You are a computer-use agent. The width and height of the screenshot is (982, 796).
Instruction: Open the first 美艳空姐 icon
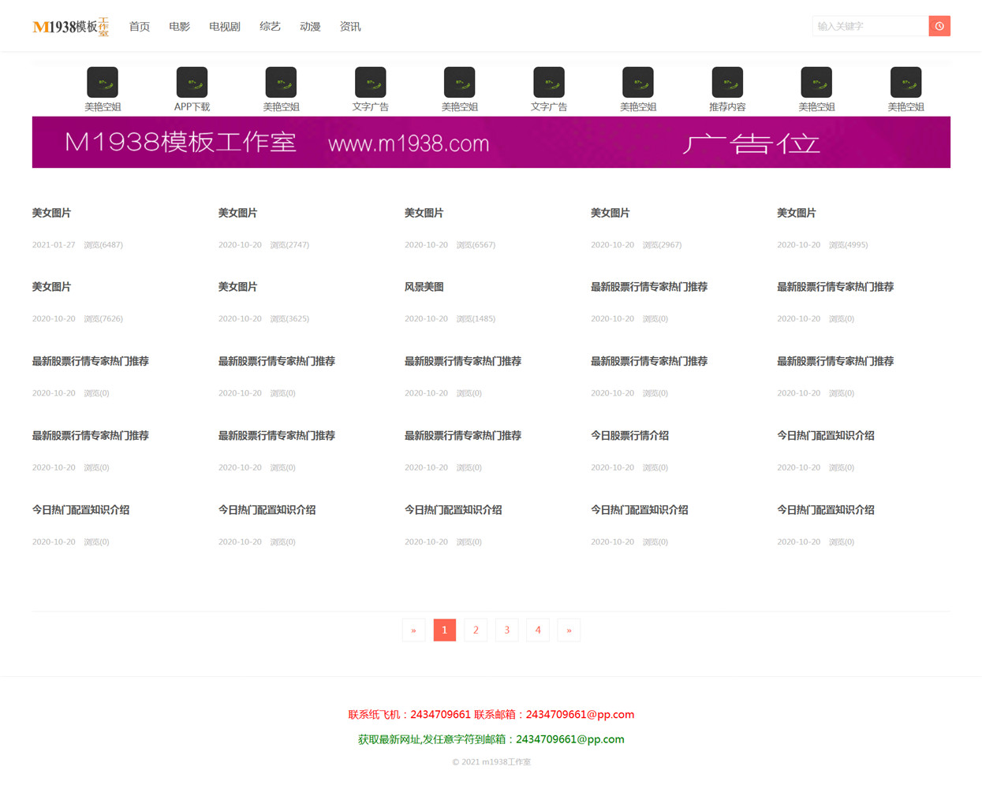pyautogui.click(x=103, y=82)
